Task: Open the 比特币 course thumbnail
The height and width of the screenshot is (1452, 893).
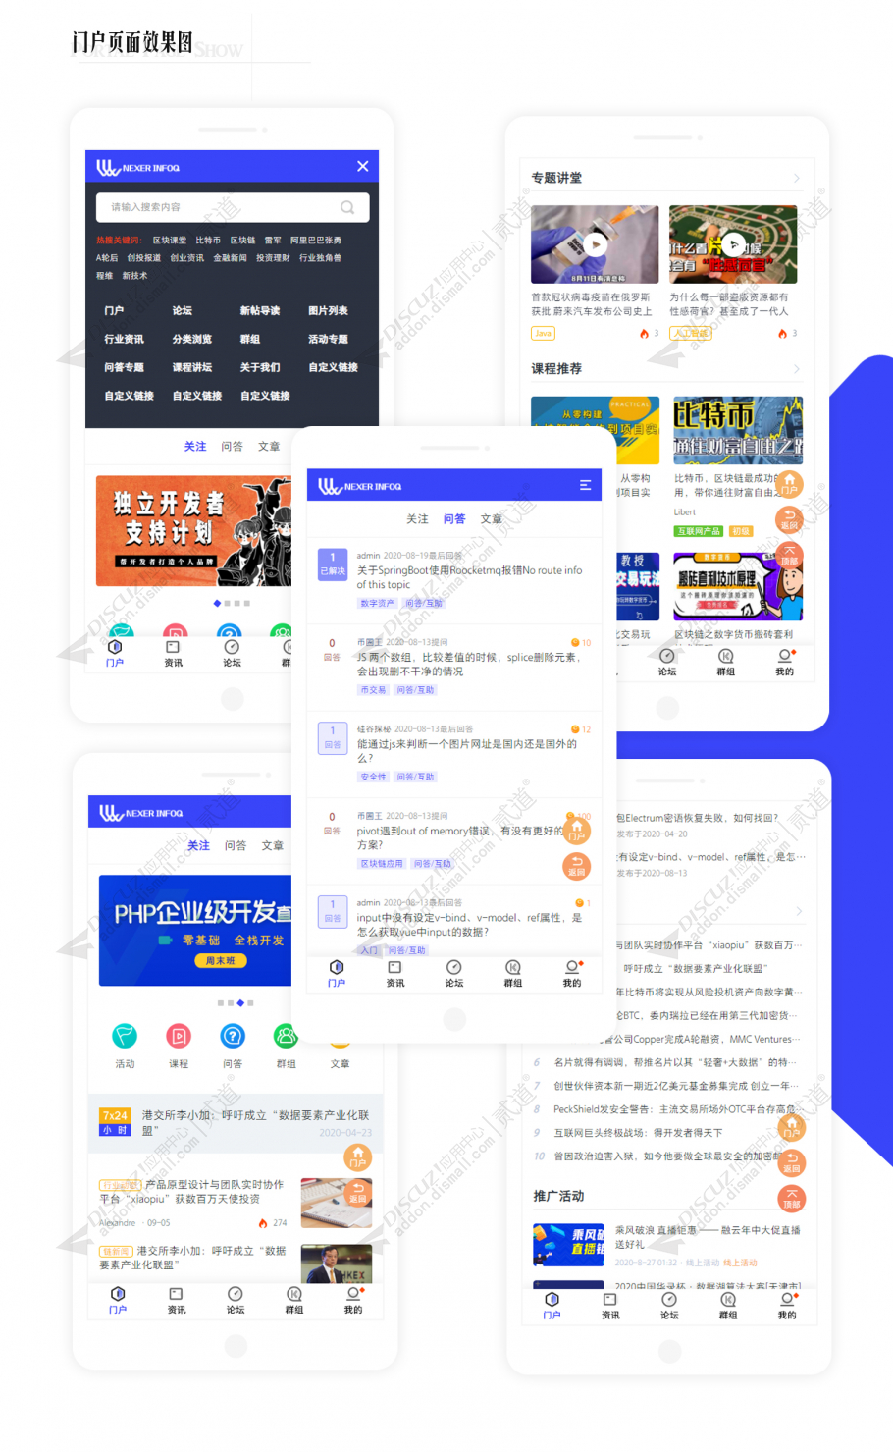Action: [738, 430]
